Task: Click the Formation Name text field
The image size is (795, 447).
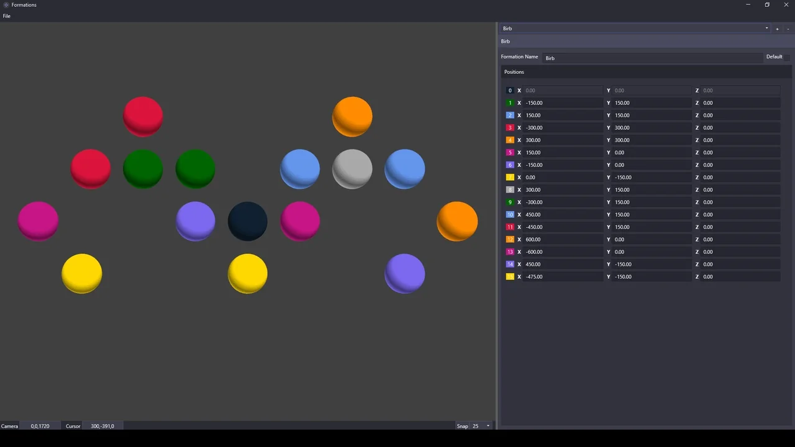Action: (652, 57)
